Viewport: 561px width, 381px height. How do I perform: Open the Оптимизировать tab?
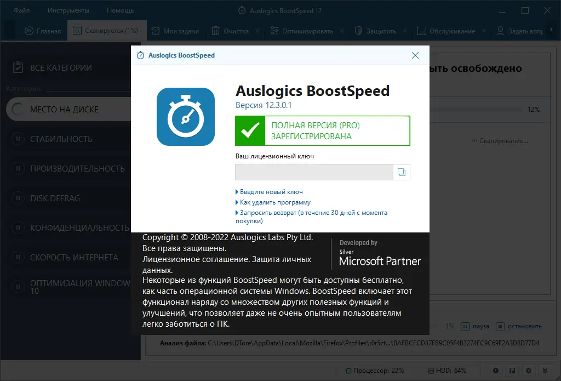302,31
